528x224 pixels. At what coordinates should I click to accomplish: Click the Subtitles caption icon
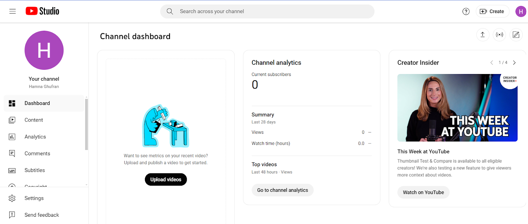pyautogui.click(x=12, y=170)
